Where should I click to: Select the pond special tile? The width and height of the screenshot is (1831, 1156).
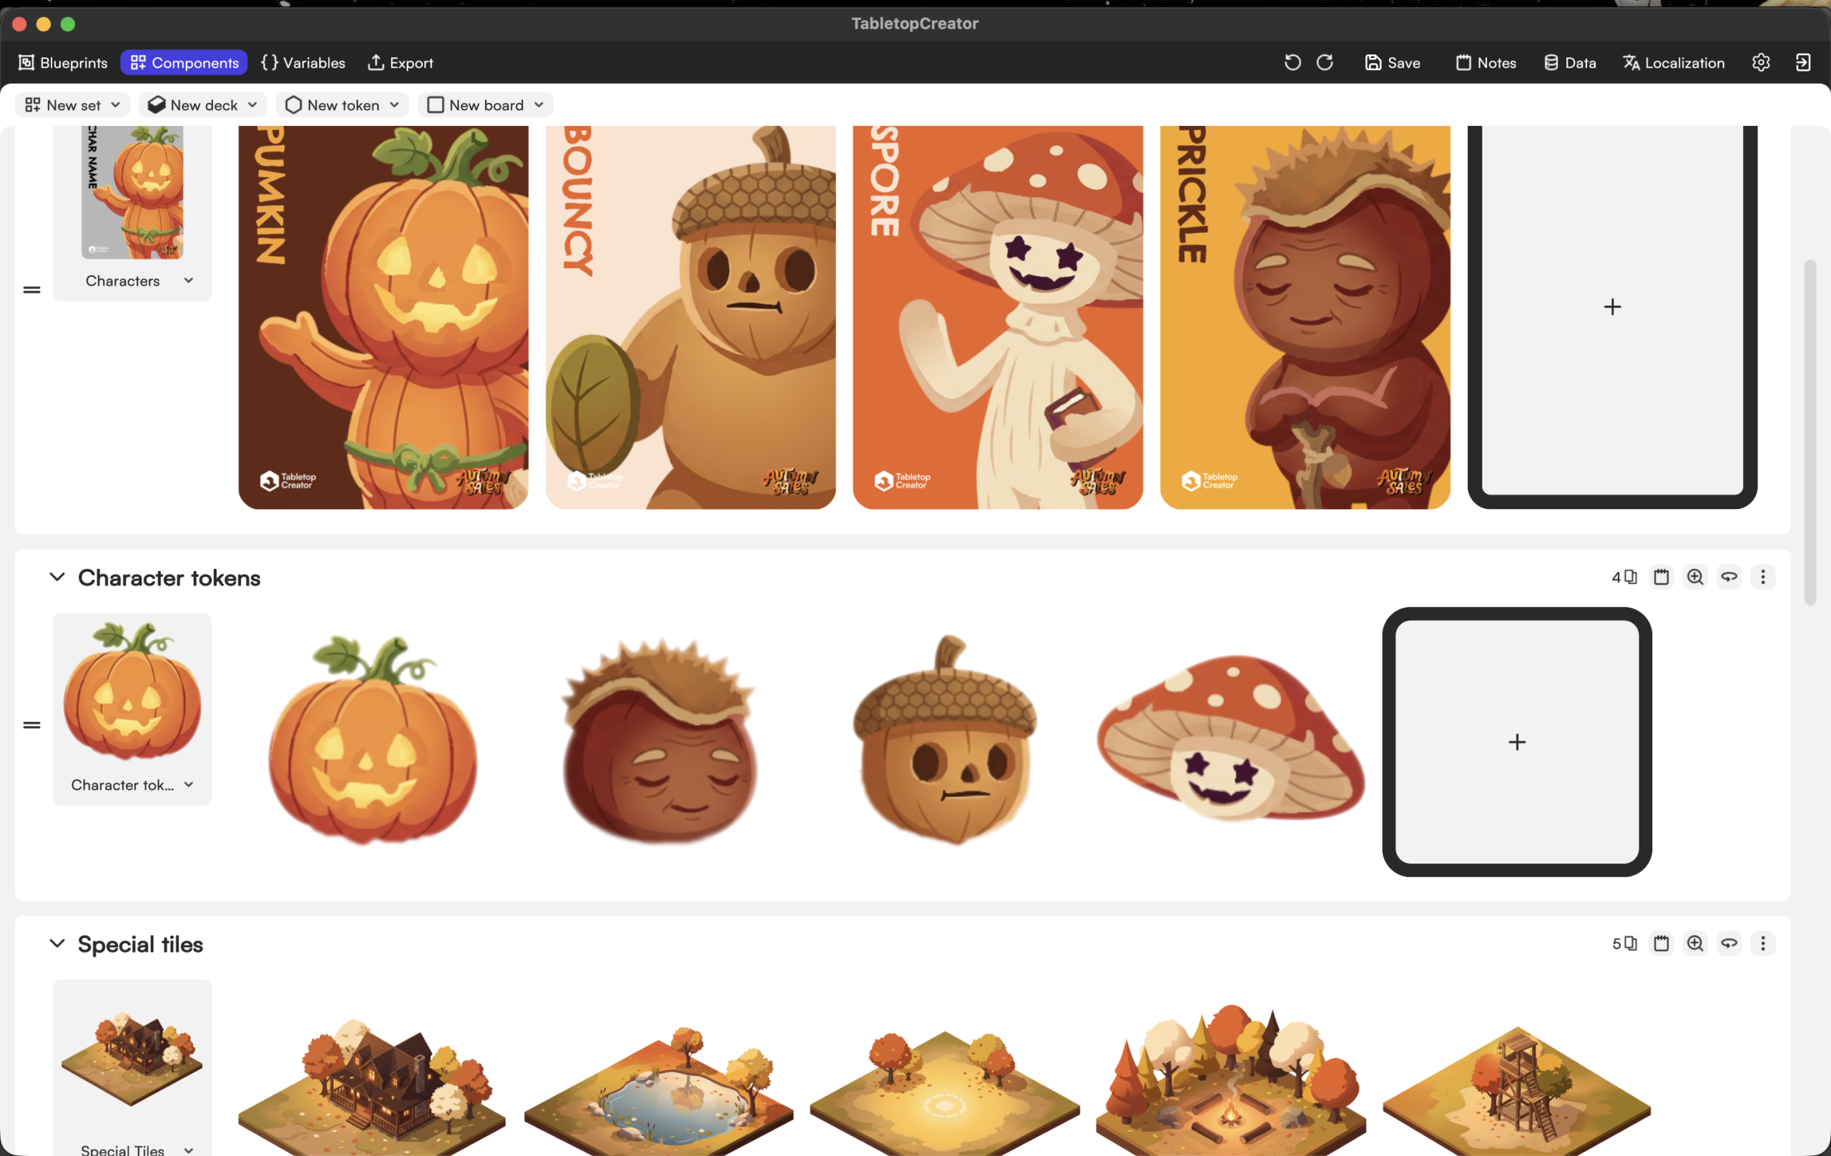click(x=659, y=1092)
